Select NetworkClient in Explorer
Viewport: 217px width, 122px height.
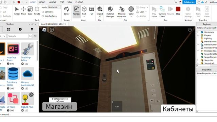coord(209,45)
